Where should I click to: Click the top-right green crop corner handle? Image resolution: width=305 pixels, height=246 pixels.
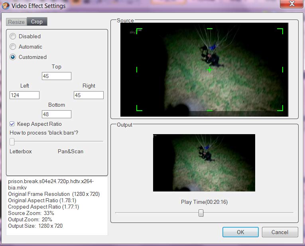tap(281, 31)
